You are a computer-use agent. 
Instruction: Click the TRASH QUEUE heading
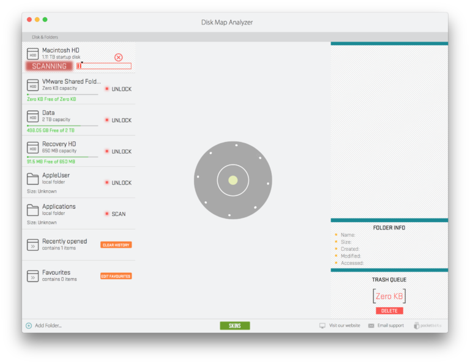click(389, 280)
